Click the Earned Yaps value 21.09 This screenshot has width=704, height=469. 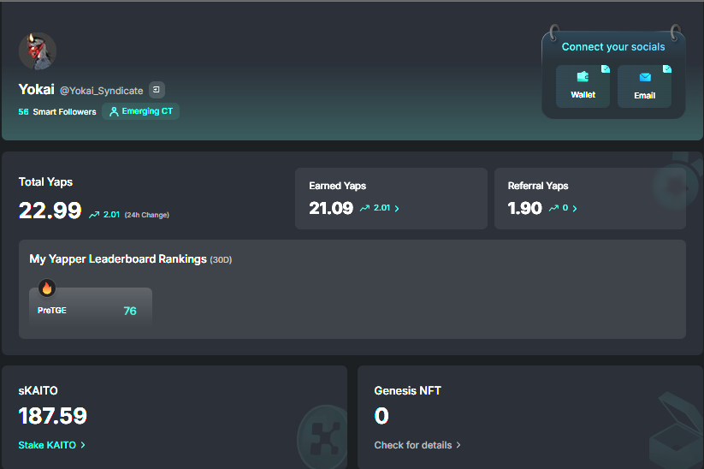(x=331, y=208)
